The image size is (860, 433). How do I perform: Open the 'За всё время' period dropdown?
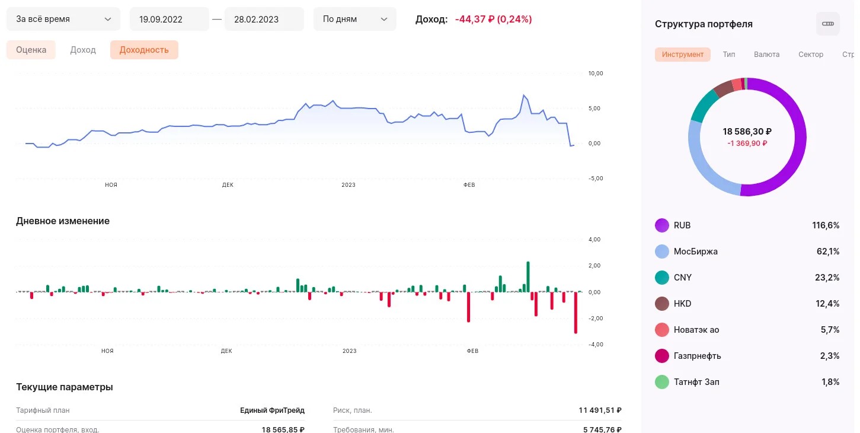[63, 19]
